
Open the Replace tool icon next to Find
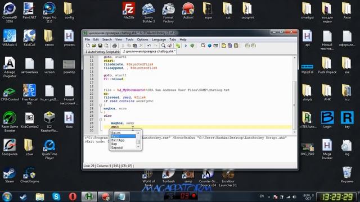(170, 45)
